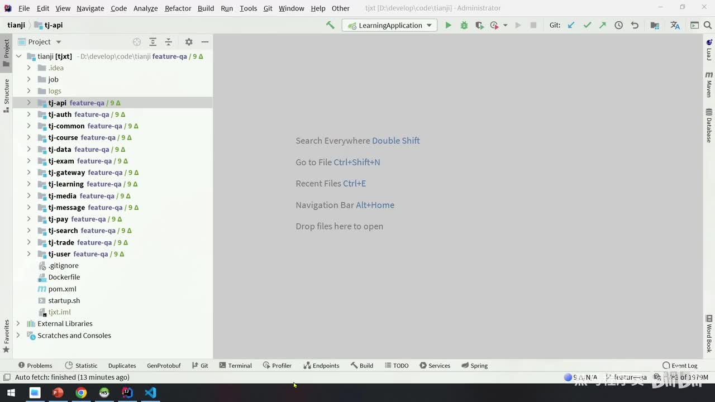This screenshot has height=402, width=715.
Task: Open Visual Studio Code from taskbar
Action: 150,393
